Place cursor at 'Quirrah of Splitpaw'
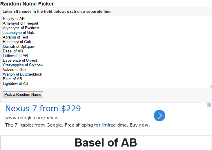 pyautogui.click(x=19, y=47)
